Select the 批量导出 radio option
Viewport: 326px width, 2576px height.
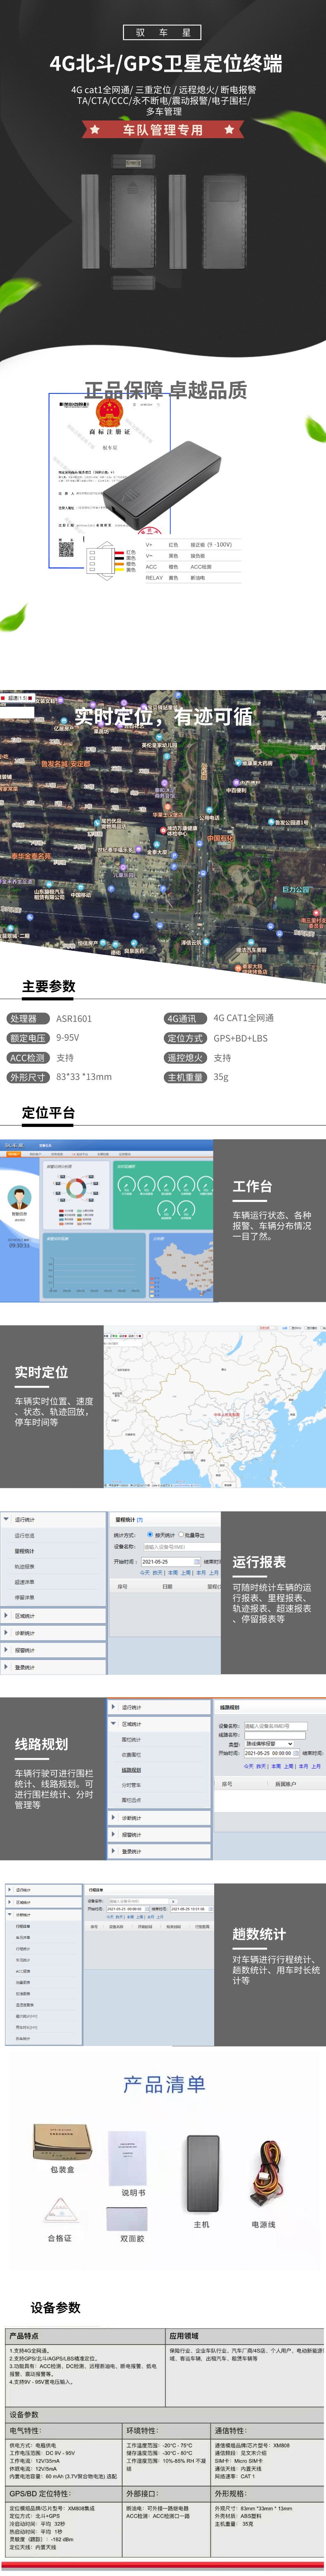[181, 1534]
